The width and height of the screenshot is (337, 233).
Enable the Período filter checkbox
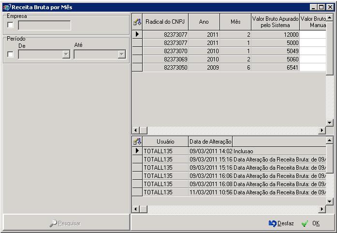point(10,54)
